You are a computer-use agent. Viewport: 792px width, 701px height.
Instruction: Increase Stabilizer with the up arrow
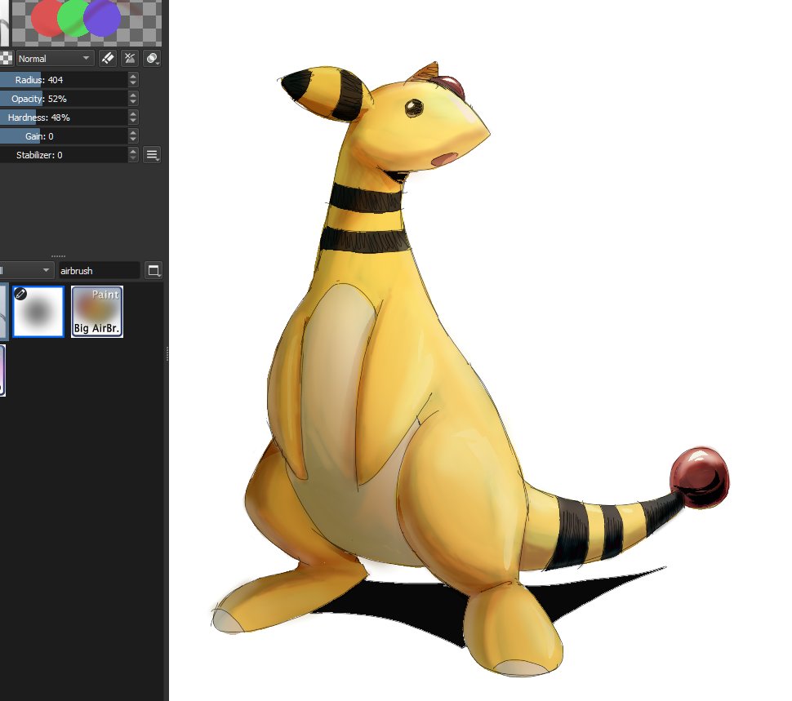coord(133,151)
